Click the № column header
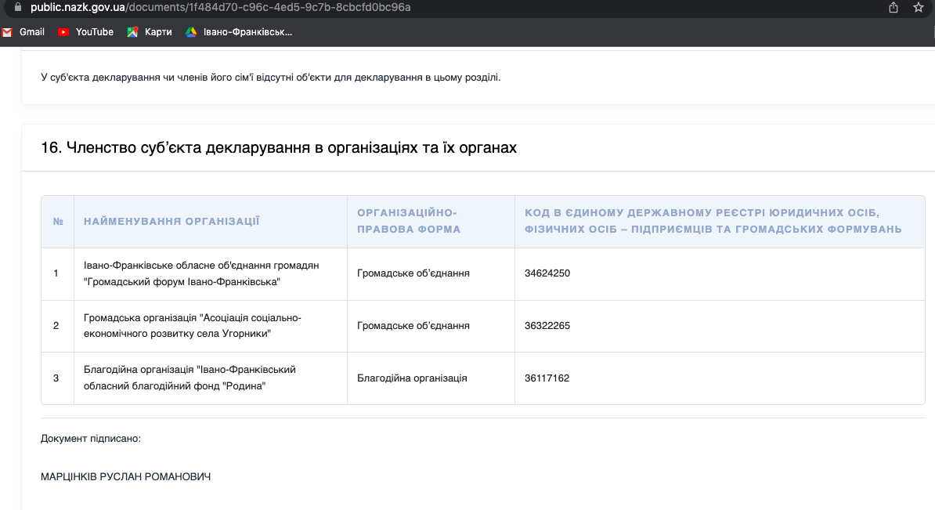This screenshot has width=935, height=510. (58, 222)
